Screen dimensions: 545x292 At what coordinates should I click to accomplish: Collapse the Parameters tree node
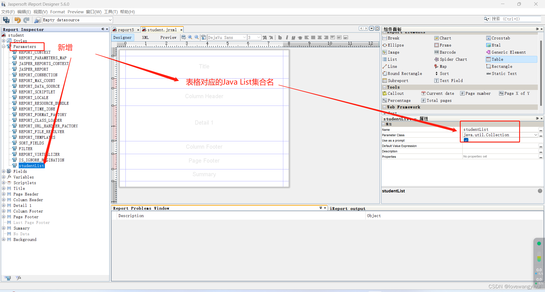click(4, 47)
